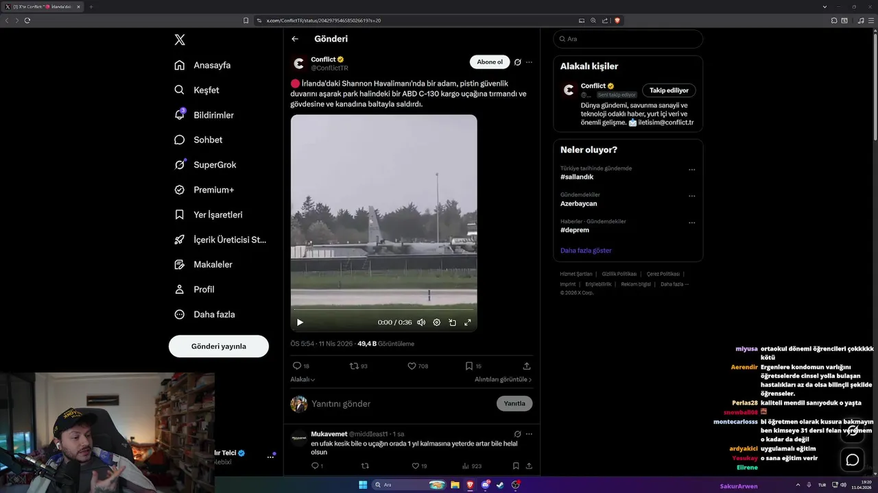This screenshot has height=493, width=878.
Task: Go to the X logo home icon
Action: click(x=180, y=40)
